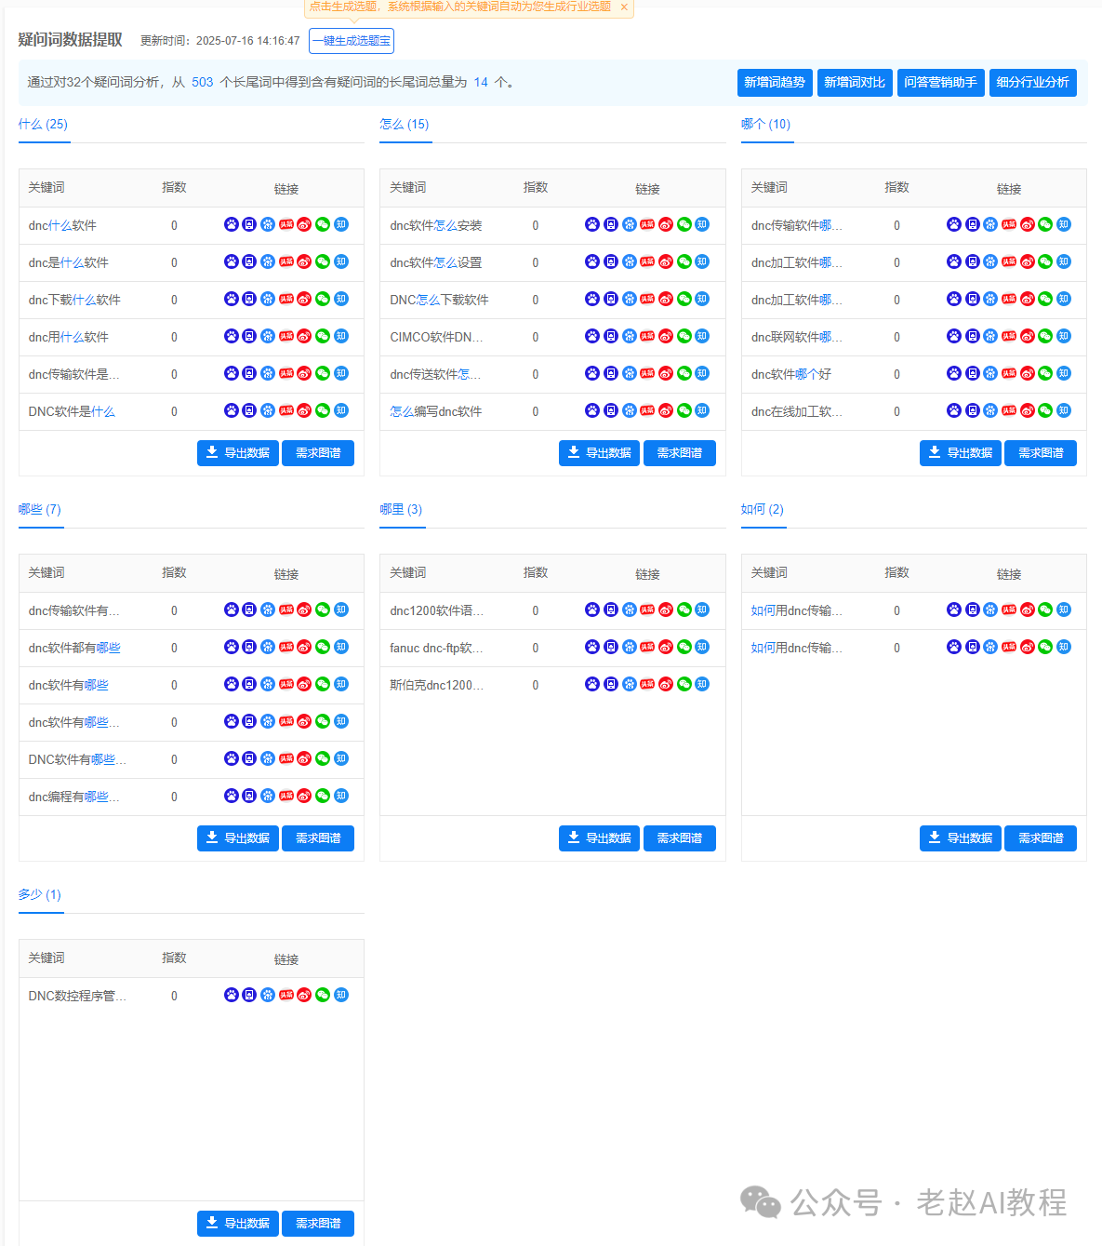Click Zhihu icon in dnc软件怎么设置 row
This screenshot has height=1246, width=1102.
tap(702, 261)
